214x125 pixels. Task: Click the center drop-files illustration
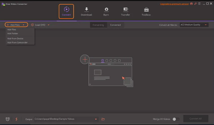pyautogui.click(x=106, y=71)
